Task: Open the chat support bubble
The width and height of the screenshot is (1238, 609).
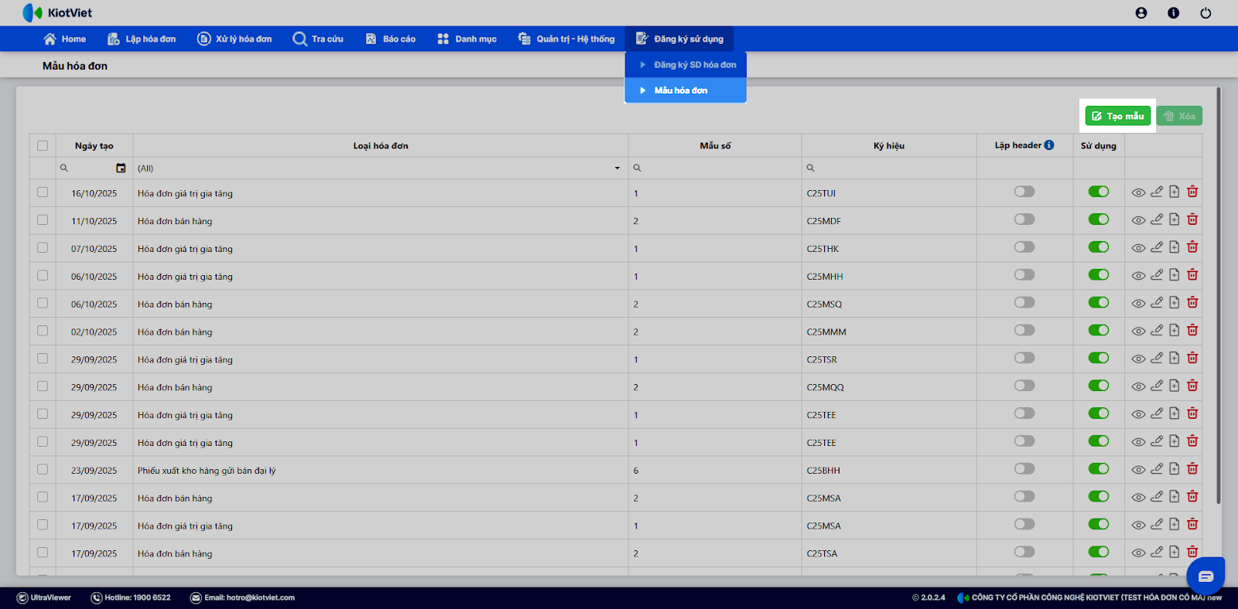Action: pos(1206,576)
